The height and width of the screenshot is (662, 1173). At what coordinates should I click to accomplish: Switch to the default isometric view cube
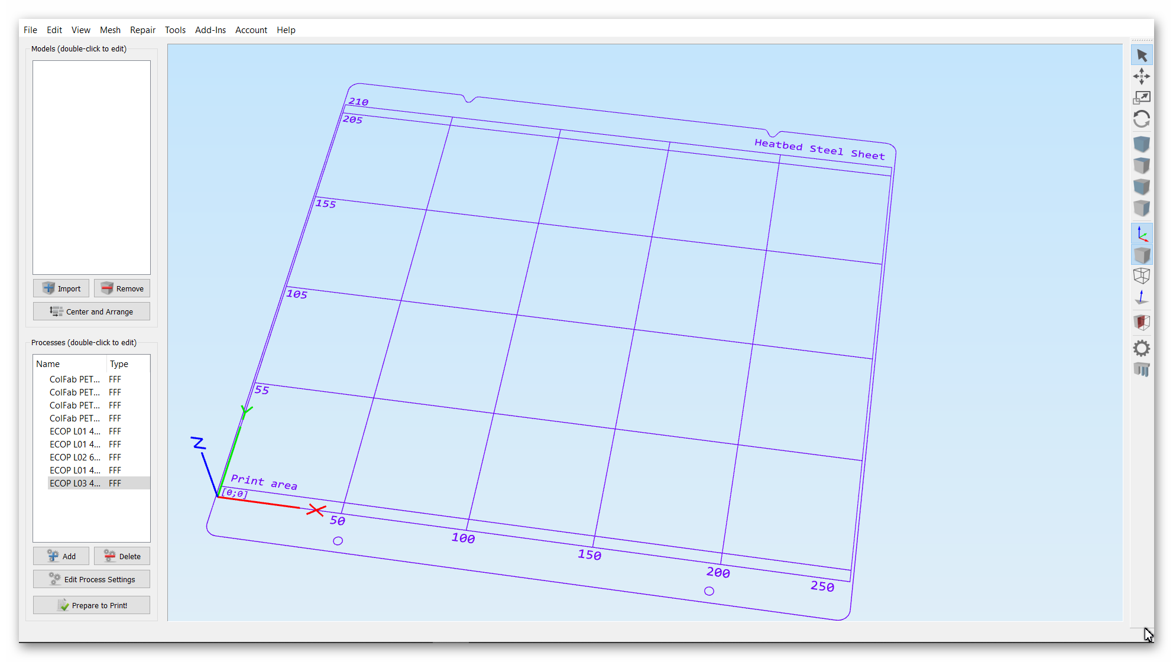coord(1142,144)
